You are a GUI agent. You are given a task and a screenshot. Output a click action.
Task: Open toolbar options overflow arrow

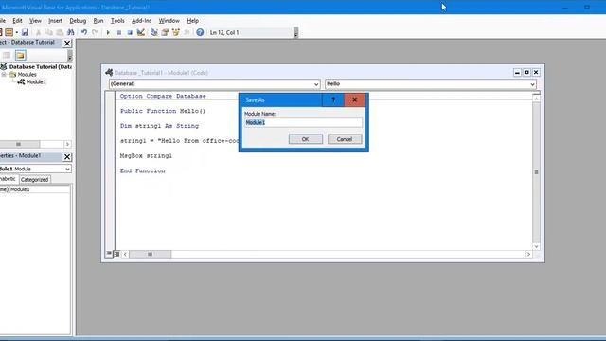[x=295, y=33]
